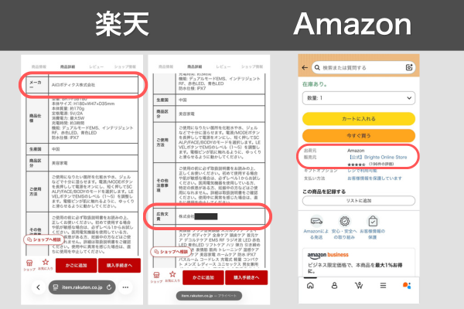Tap the colorful assistant icon in Amazon bottom bar
Screen dimensions: 464x309
(407, 285)
